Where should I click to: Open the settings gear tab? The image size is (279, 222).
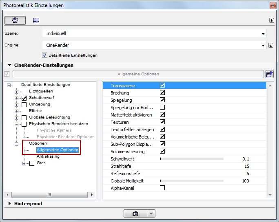pos(15,20)
